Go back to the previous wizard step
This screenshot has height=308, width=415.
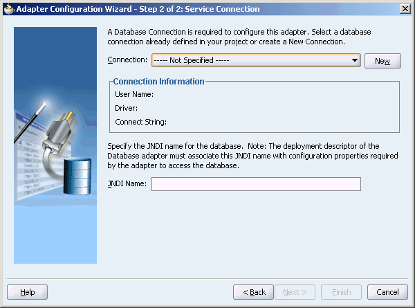[x=253, y=292]
